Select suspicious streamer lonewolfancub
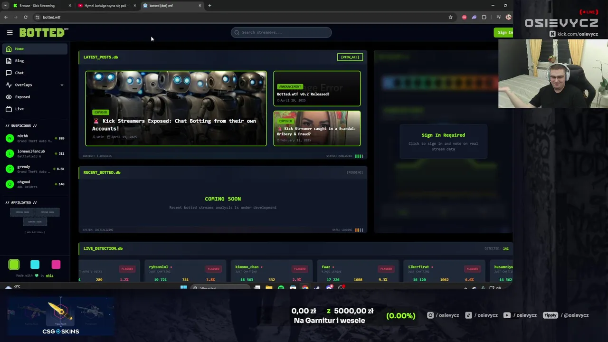This screenshot has height=342, width=608. click(x=35, y=153)
